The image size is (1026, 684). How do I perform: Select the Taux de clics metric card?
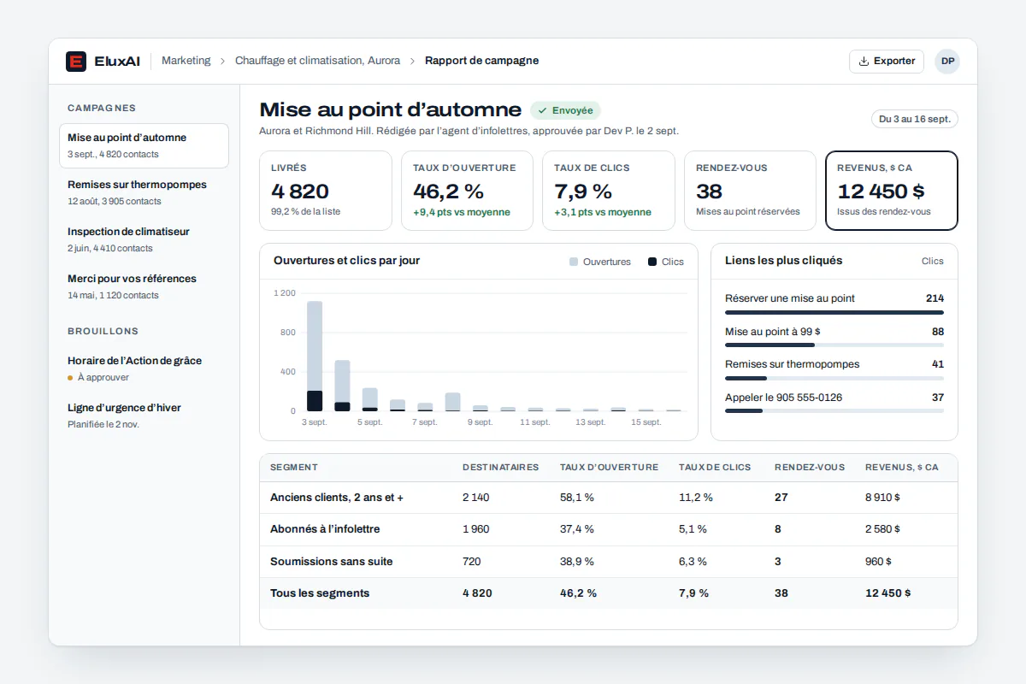click(x=609, y=191)
